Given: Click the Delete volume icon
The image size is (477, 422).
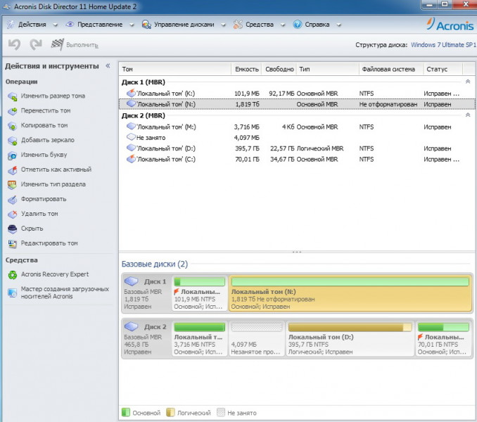Looking at the screenshot, I should point(12,214).
